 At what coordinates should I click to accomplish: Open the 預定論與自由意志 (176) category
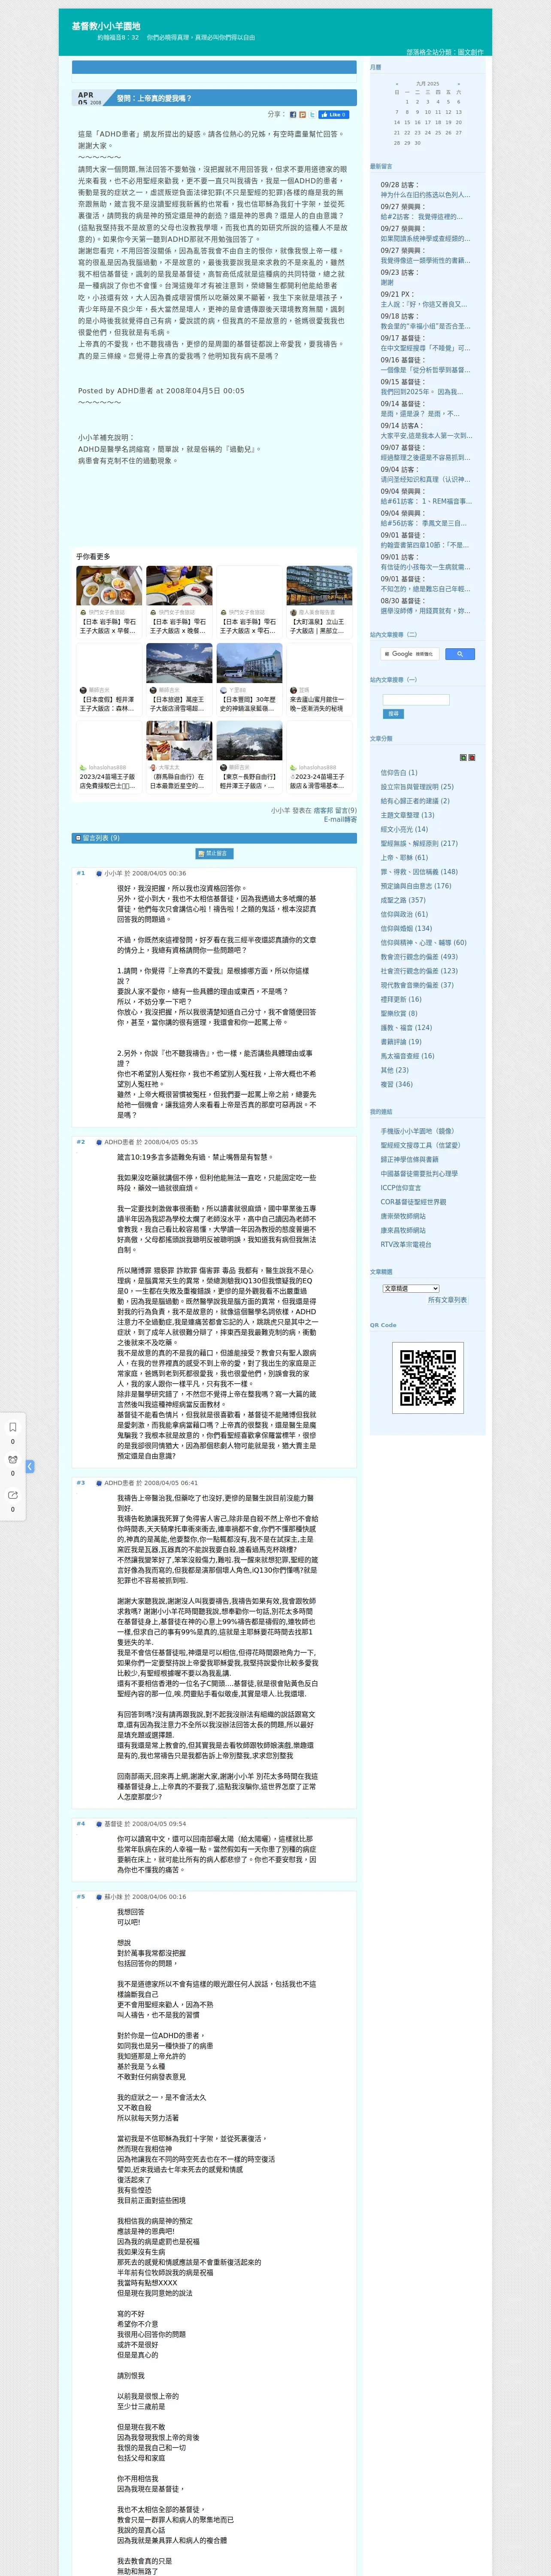click(x=415, y=886)
